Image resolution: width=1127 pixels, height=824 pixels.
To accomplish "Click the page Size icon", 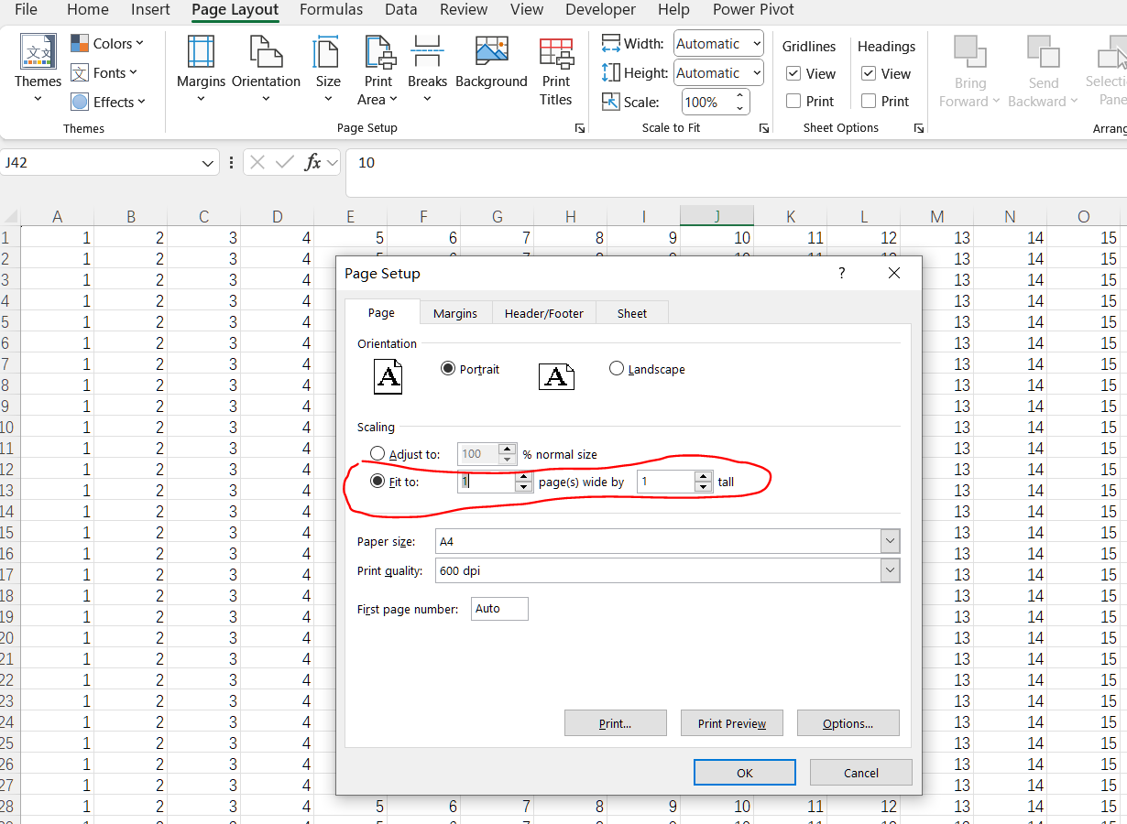I will pyautogui.click(x=327, y=53).
